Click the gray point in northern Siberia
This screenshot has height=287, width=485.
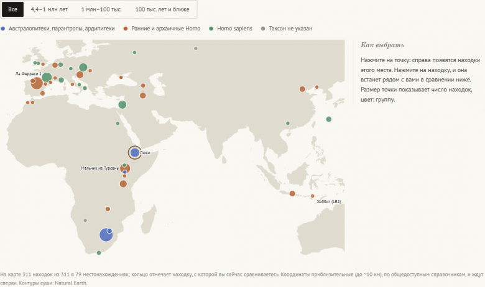[196, 48]
